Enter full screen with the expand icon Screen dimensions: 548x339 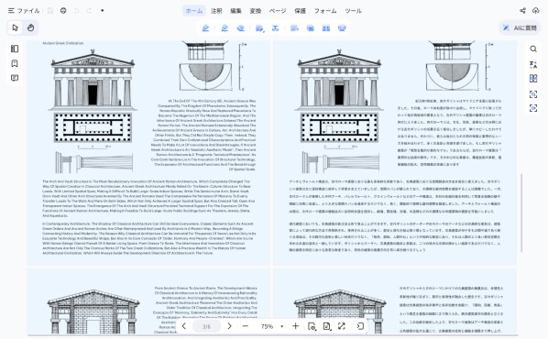(x=342, y=326)
